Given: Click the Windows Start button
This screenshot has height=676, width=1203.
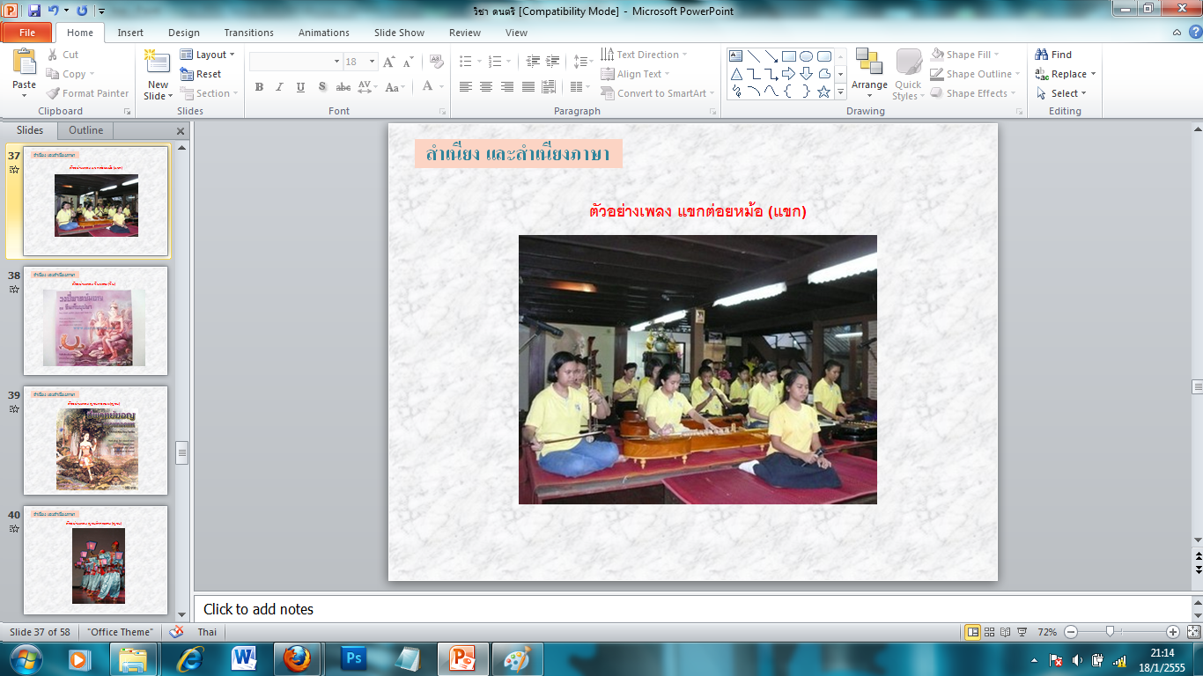Looking at the screenshot, I should pyautogui.click(x=24, y=658).
